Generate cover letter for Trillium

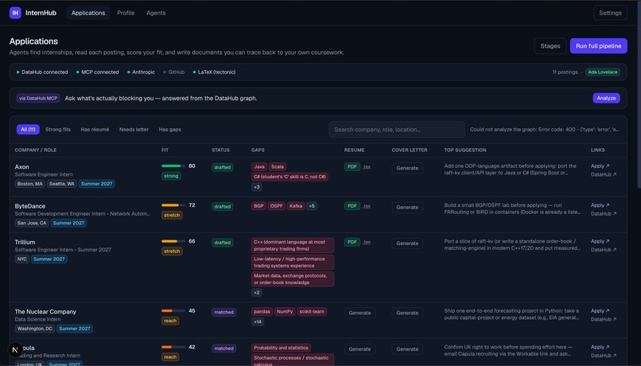(407, 243)
